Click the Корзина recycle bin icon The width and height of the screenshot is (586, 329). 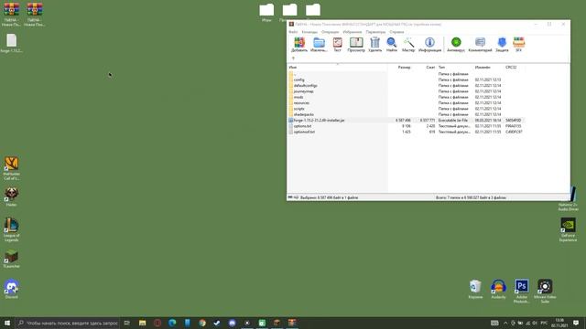(475, 289)
